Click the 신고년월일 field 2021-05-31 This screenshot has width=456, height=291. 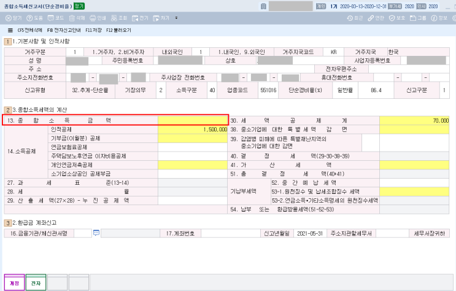[310, 233]
